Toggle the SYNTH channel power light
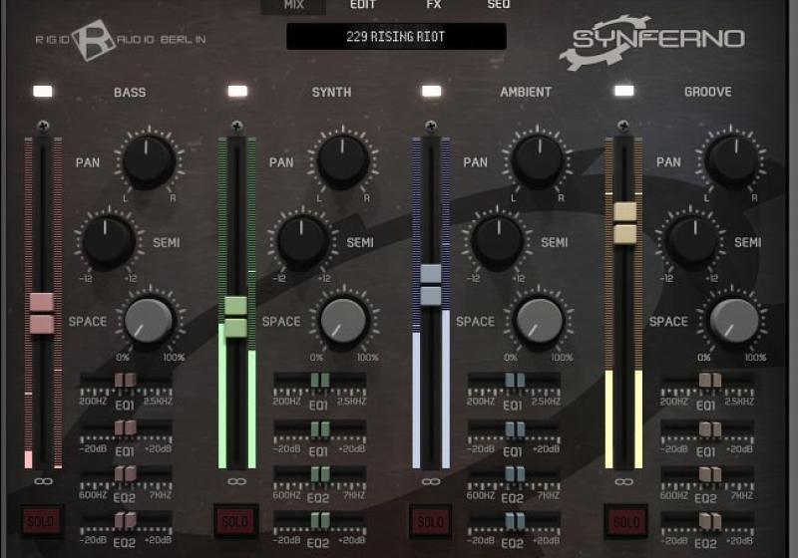798x558 pixels. (237, 91)
